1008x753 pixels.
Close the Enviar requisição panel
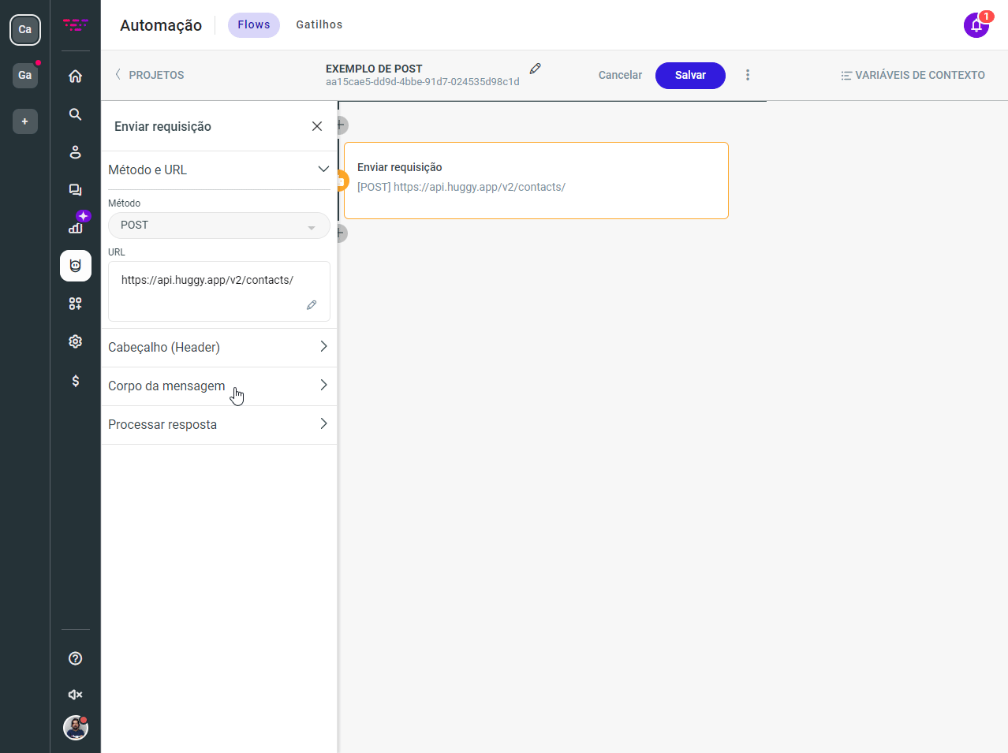point(317,126)
